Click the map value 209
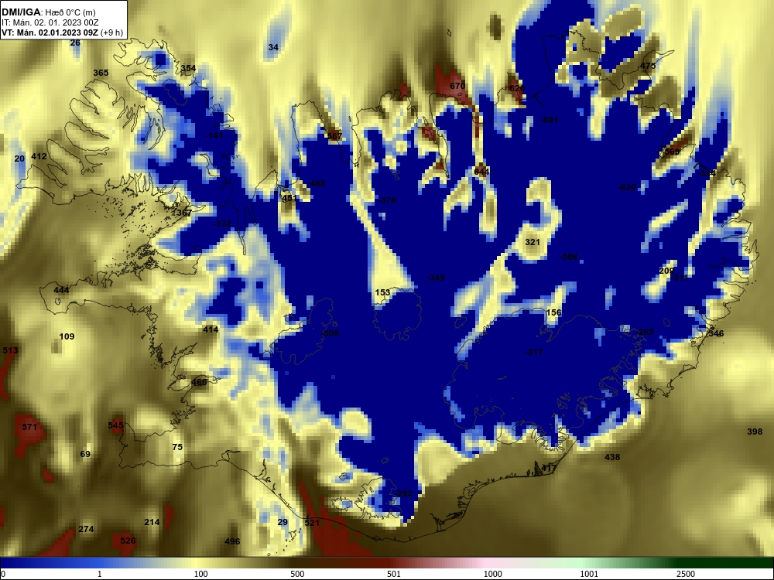The image size is (774, 580). point(666,270)
